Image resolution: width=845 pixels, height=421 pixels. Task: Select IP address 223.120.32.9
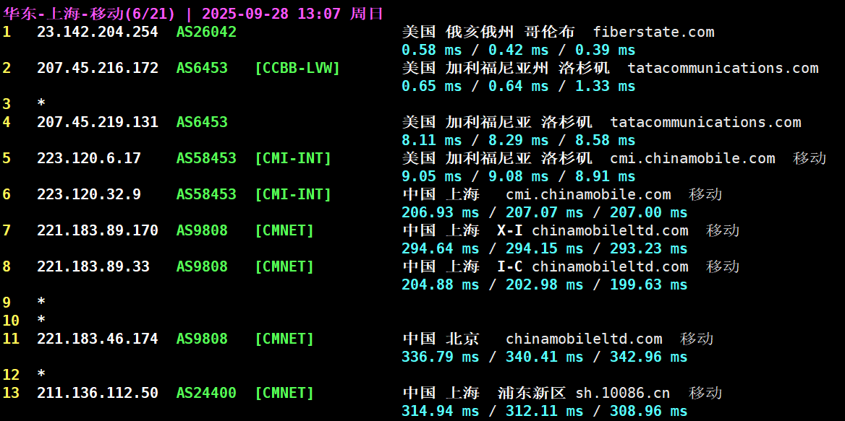(89, 194)
